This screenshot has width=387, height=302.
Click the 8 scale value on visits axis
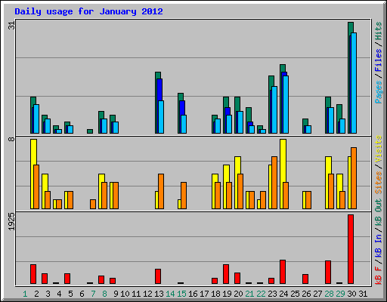click(x=11, y=139)
